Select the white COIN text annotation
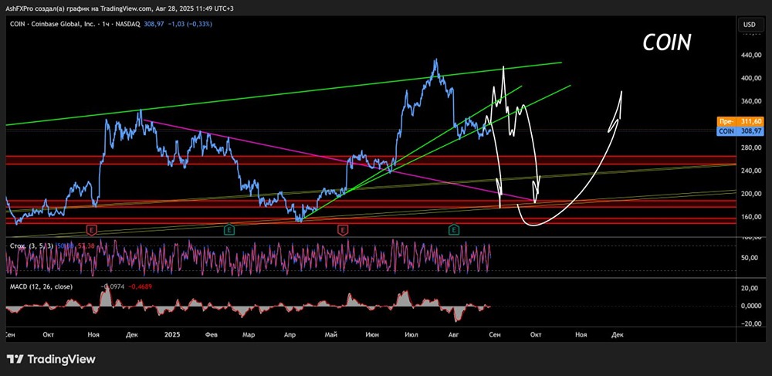Screen dimensions: 772x376 [x=667, y=42]
